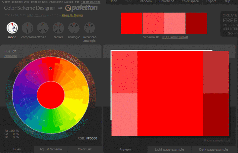Open the Dark page example tab
The height and width of the screenshot is (153, 238).
click(214, 149)
